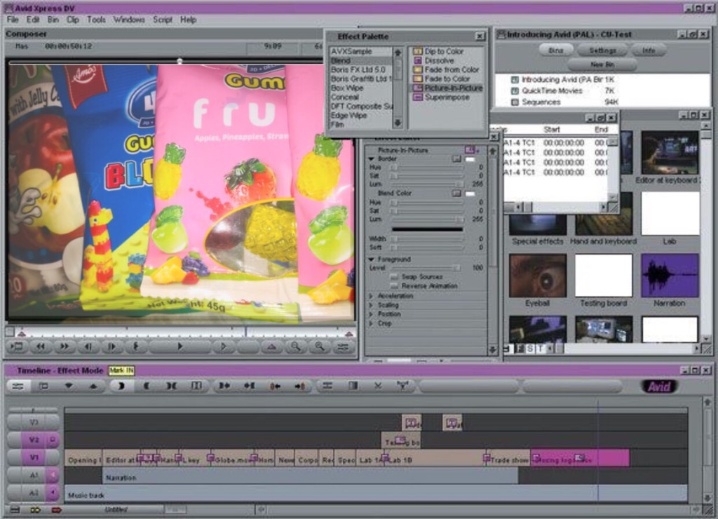Click the Rewind button under the Composer

pos(41,346)
